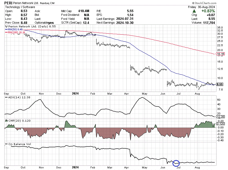The width and height of the screenshot is (228, 170).
Task: Click the ADX(14) 12.38 indicator label
Action: [19, 97]
